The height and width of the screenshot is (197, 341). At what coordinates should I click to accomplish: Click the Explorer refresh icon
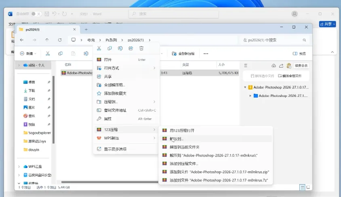[x=60, y=40]
